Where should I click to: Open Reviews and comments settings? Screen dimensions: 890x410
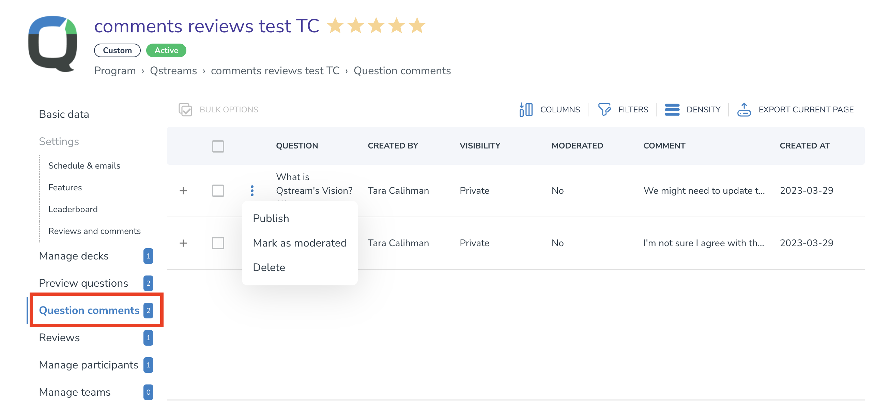[94, 231]
